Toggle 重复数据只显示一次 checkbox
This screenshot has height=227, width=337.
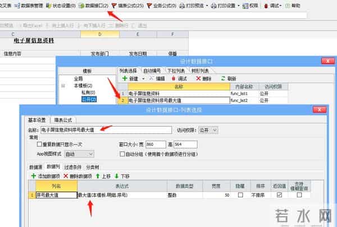tap(39, 144)
